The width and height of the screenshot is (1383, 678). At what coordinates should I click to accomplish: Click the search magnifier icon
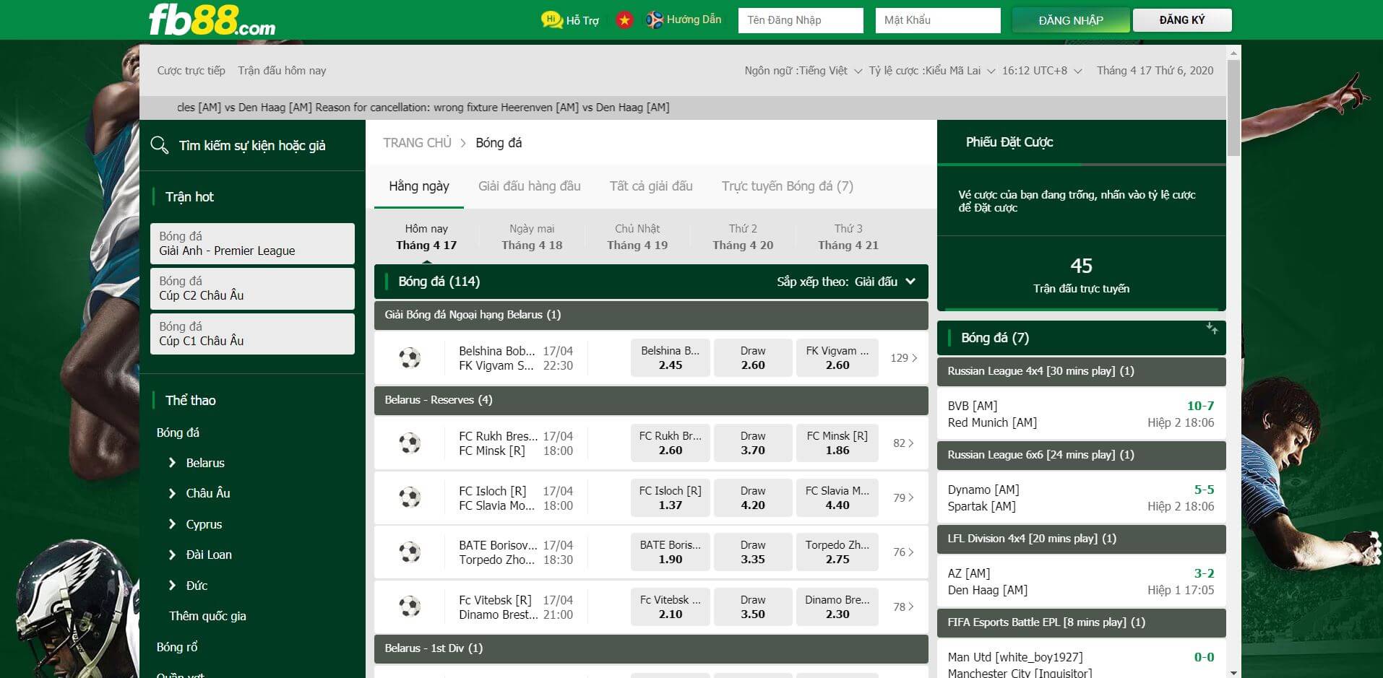tap(160, 145)
